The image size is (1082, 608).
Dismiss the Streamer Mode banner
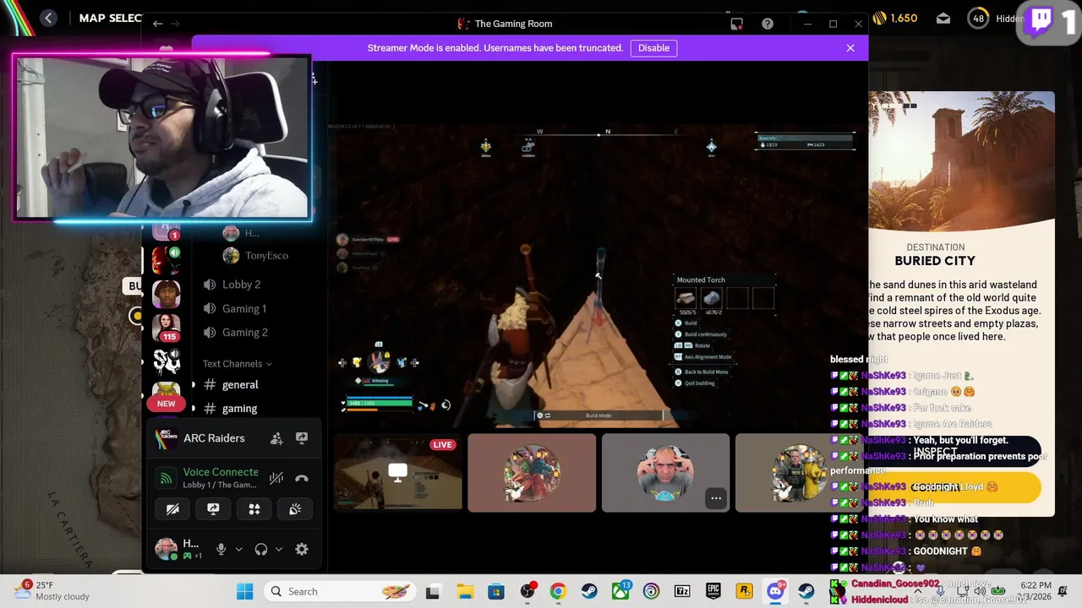(850, 48)
